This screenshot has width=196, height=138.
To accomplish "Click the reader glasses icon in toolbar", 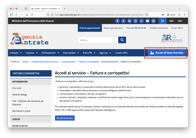I will [163, 15].
